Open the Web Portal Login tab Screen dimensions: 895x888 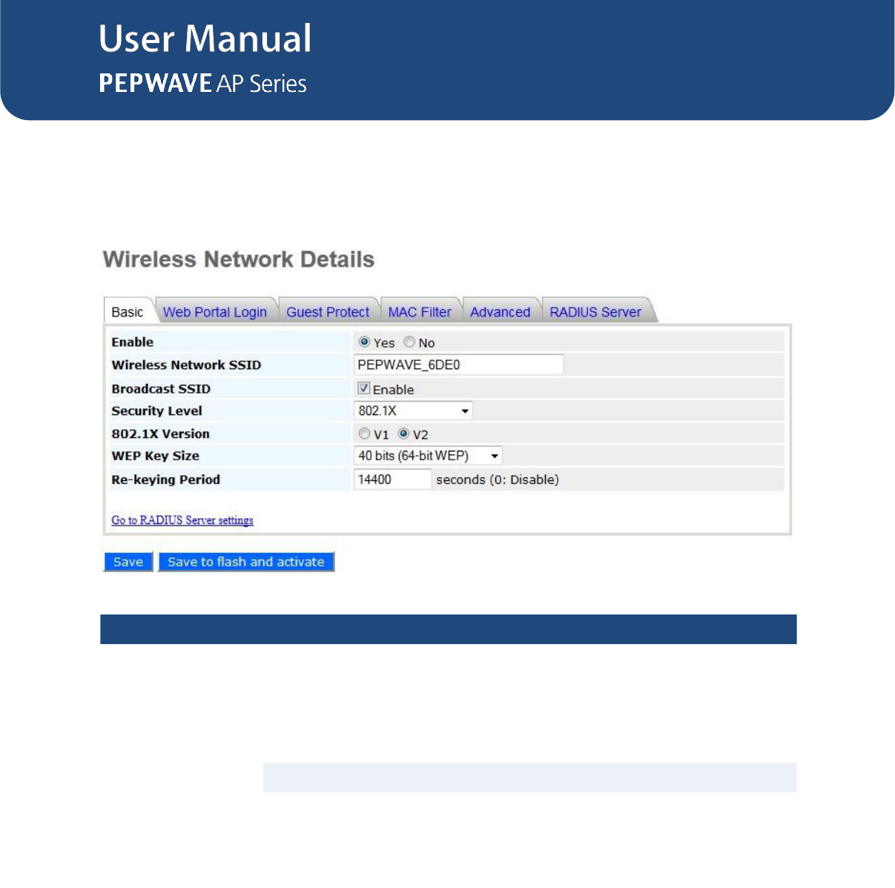click(215, 312)
